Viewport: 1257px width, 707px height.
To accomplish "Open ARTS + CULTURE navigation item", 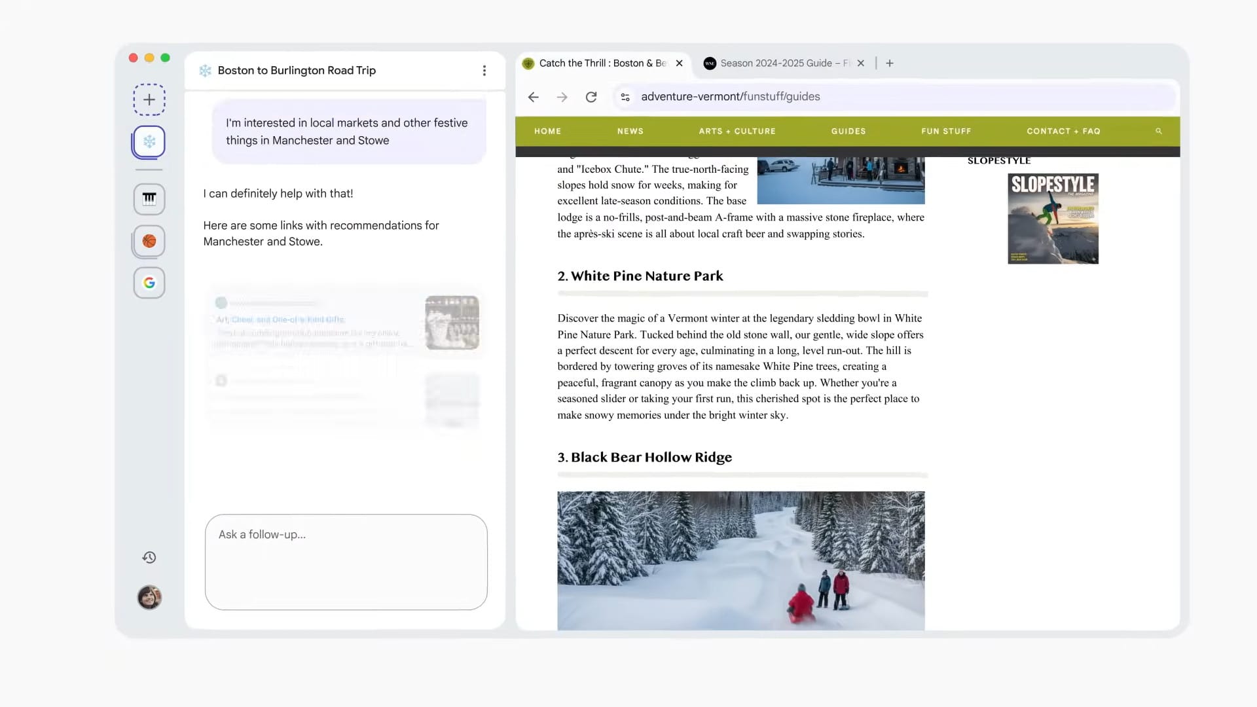I will click(737, 131).
